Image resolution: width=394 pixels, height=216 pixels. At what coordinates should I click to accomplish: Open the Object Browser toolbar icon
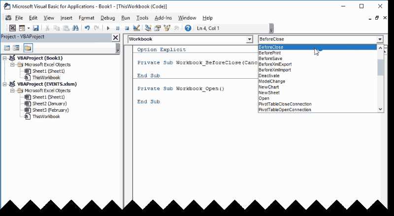167,28
